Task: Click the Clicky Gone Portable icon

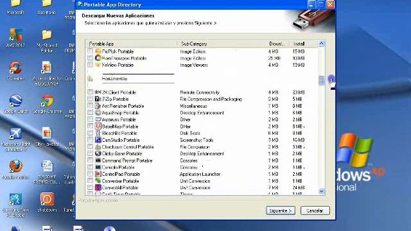Action: pos(98,153)
